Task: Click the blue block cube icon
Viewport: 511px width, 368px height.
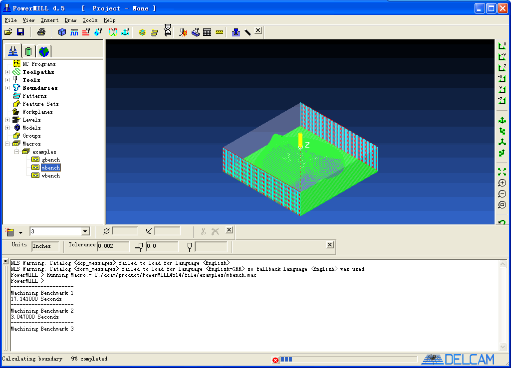Action: tap(62, 32)
